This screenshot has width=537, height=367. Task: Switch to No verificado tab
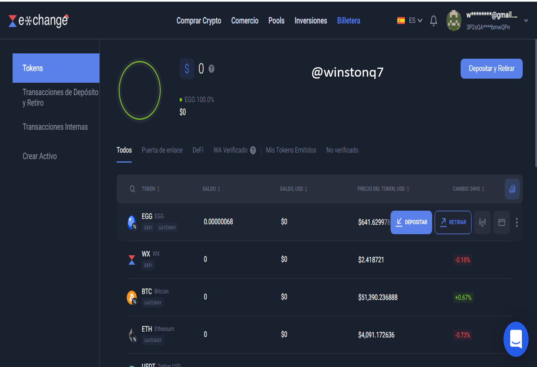[x=342, y=150]
